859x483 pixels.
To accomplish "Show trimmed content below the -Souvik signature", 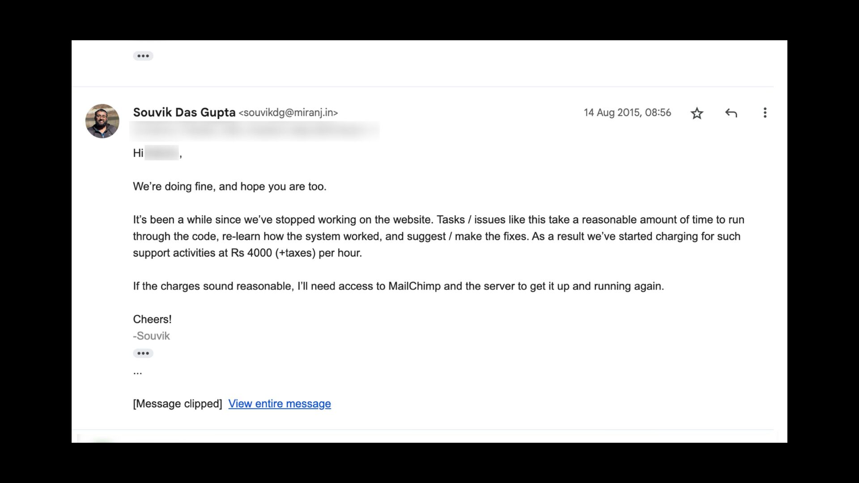I will 143,353.
